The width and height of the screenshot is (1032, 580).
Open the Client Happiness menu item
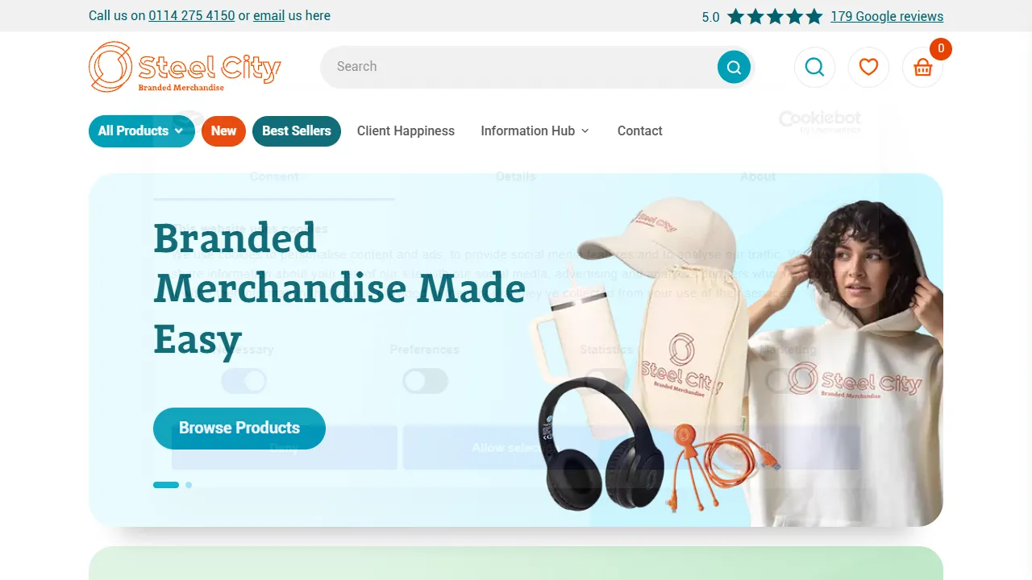pos(406,131)
